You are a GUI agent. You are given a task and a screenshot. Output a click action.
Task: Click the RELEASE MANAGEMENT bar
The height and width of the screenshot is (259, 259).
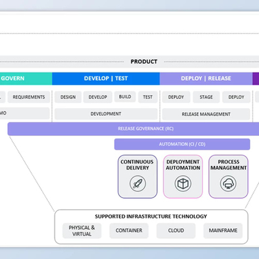[206, 114]
